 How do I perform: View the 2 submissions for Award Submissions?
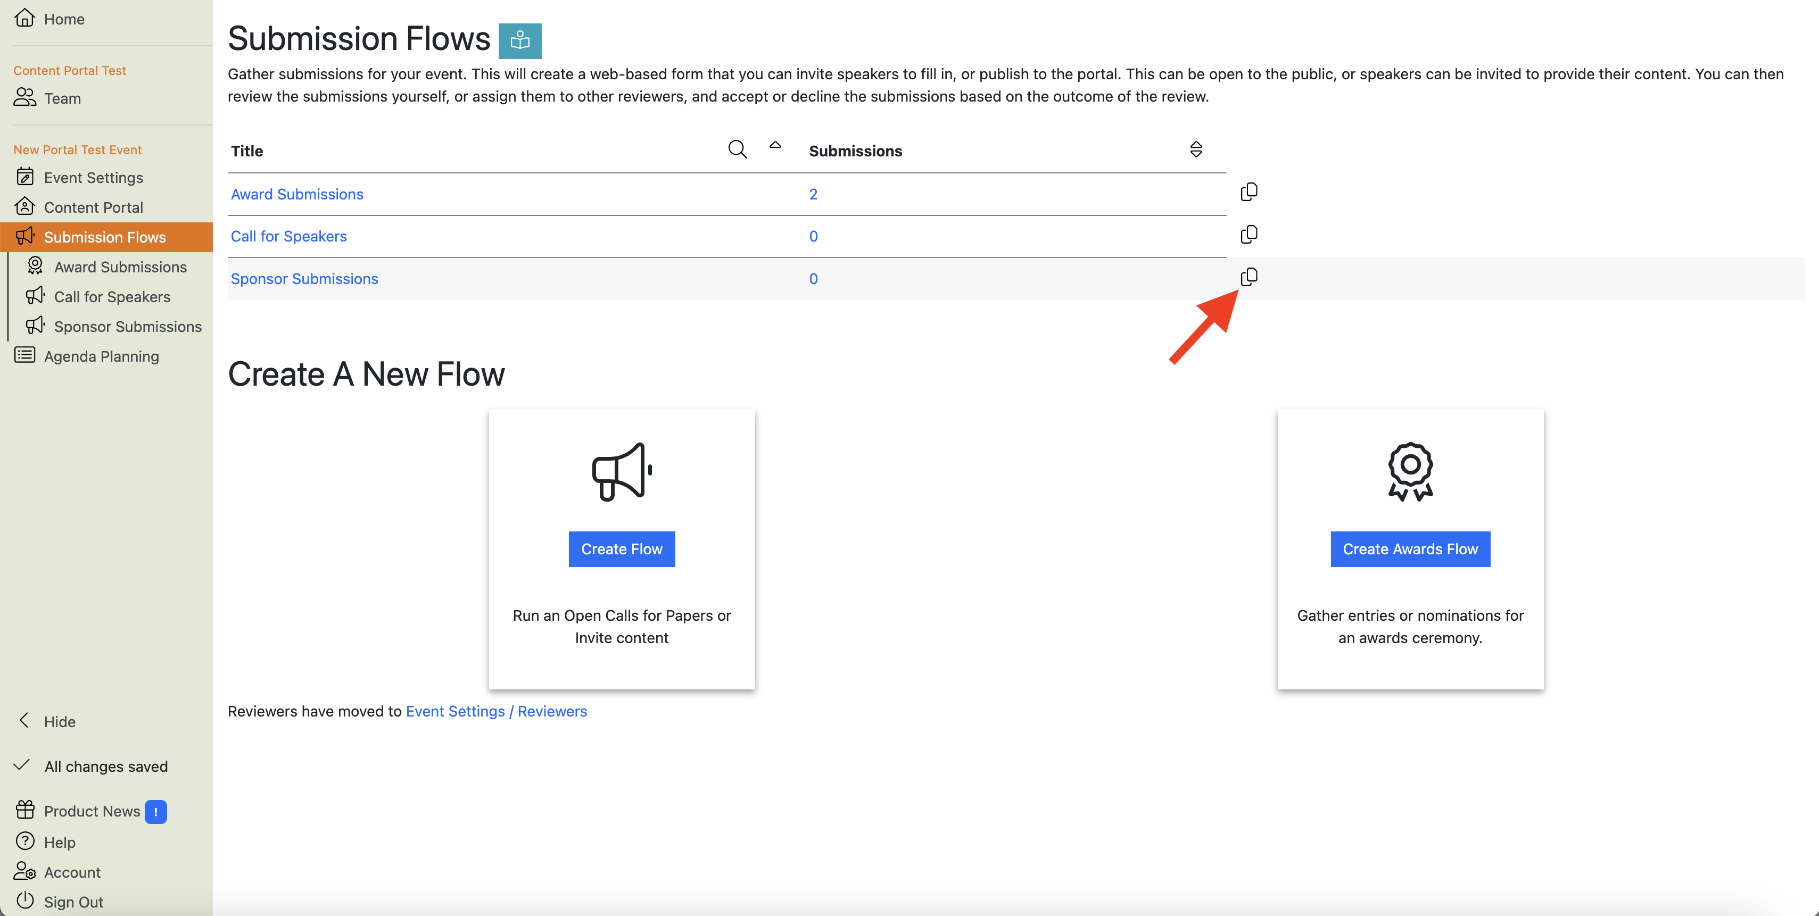coord(813,194)
